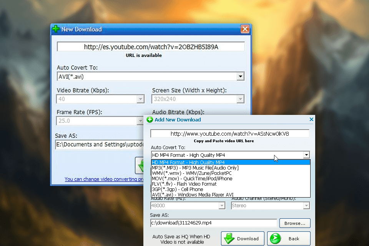This screenshot has height=246, width=369.
Task: Click 'URL is available' status text
Action: click(x=144, y=55)
